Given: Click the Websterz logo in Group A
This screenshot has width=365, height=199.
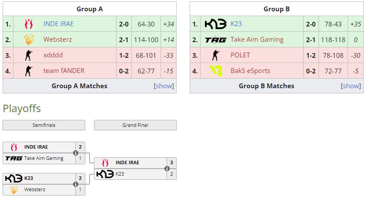Looking at the screenshot, I should click(x=28, y=40).
